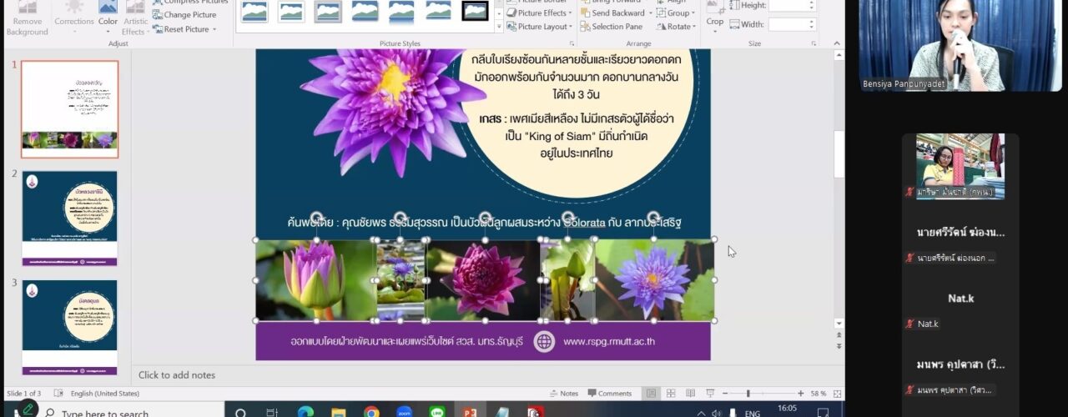
Task: Start Slide Show from status bar
Action: (x=710, y=394)
